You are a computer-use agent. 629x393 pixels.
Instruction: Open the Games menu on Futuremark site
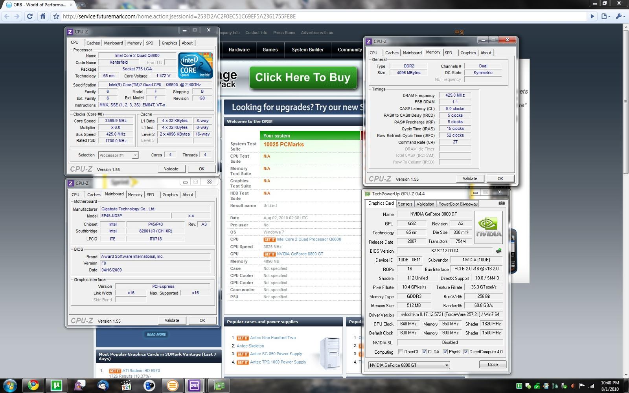270,50
